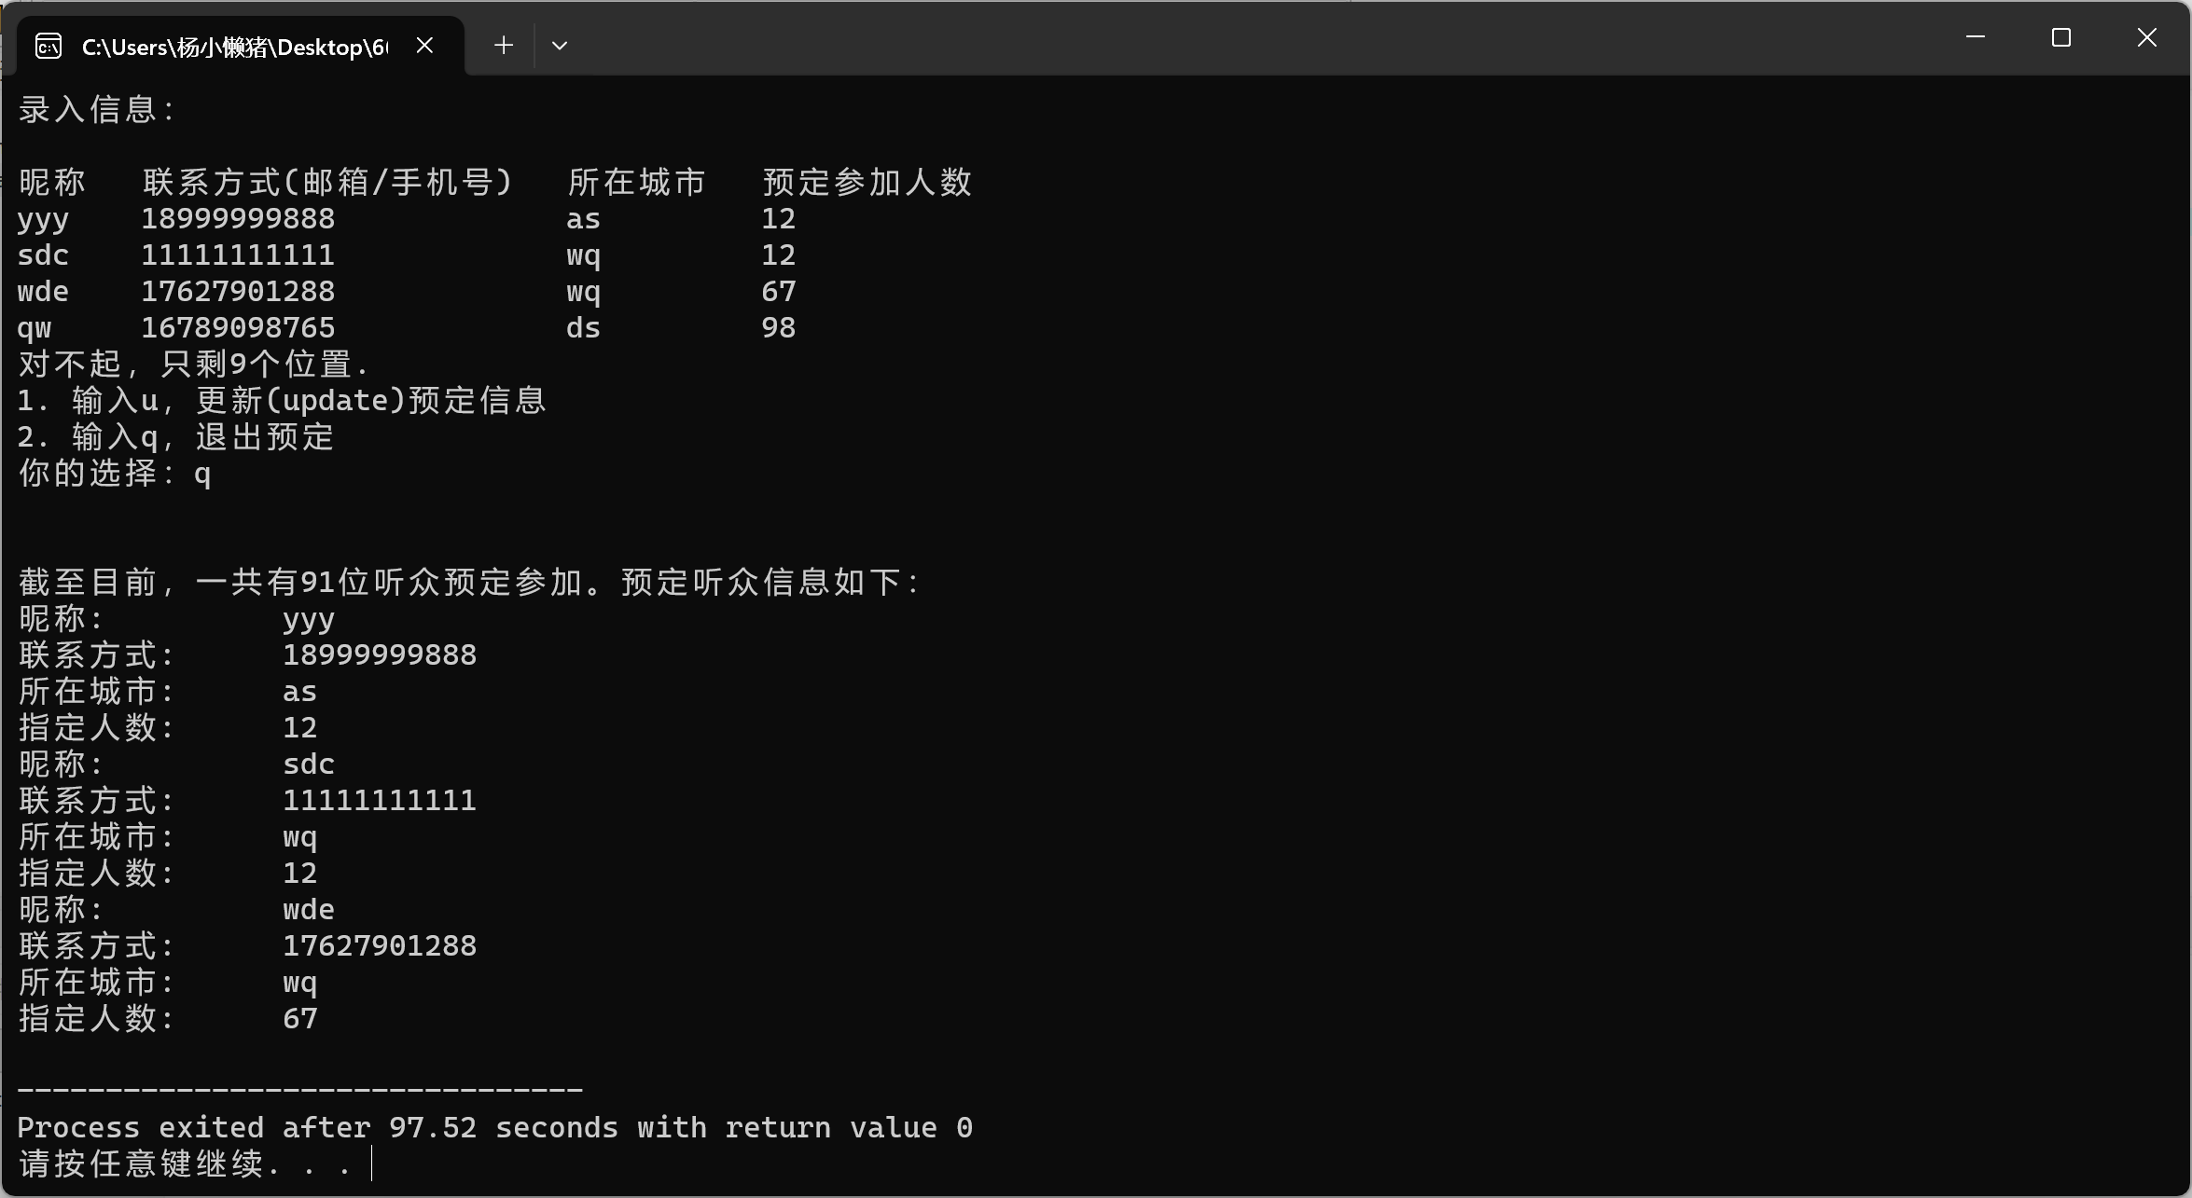Screen dimensions: 2192x1198
Task: Click the '你的选择: q' input line
Action: coord(115,474)
